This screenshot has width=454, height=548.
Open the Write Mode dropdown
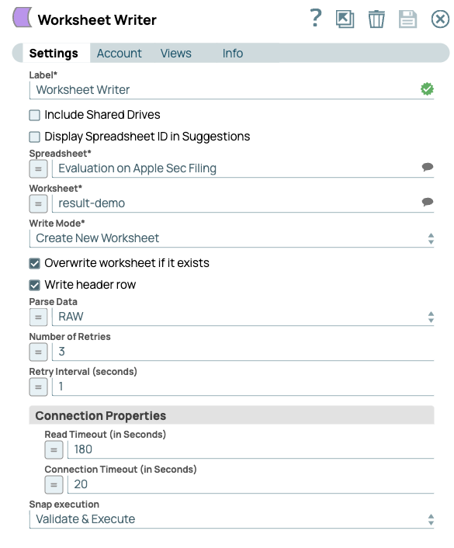tap(232, 238)
